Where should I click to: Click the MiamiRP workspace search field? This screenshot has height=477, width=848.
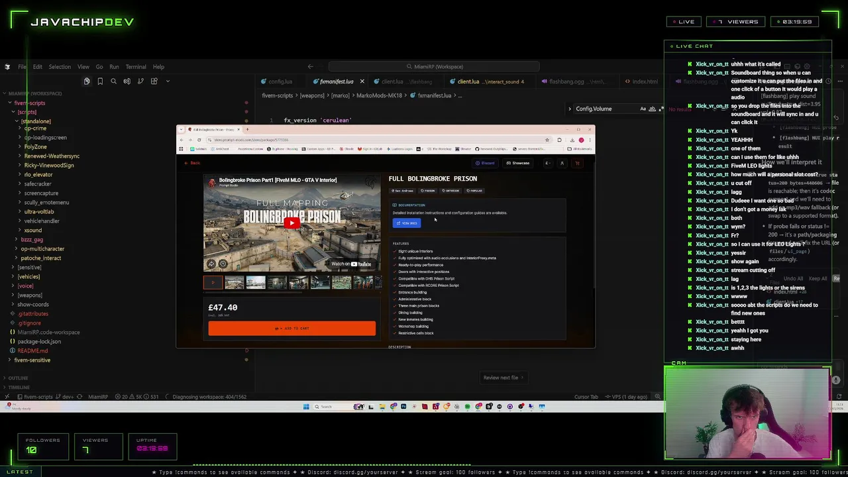pyautogui.click(x=434, y=66)
